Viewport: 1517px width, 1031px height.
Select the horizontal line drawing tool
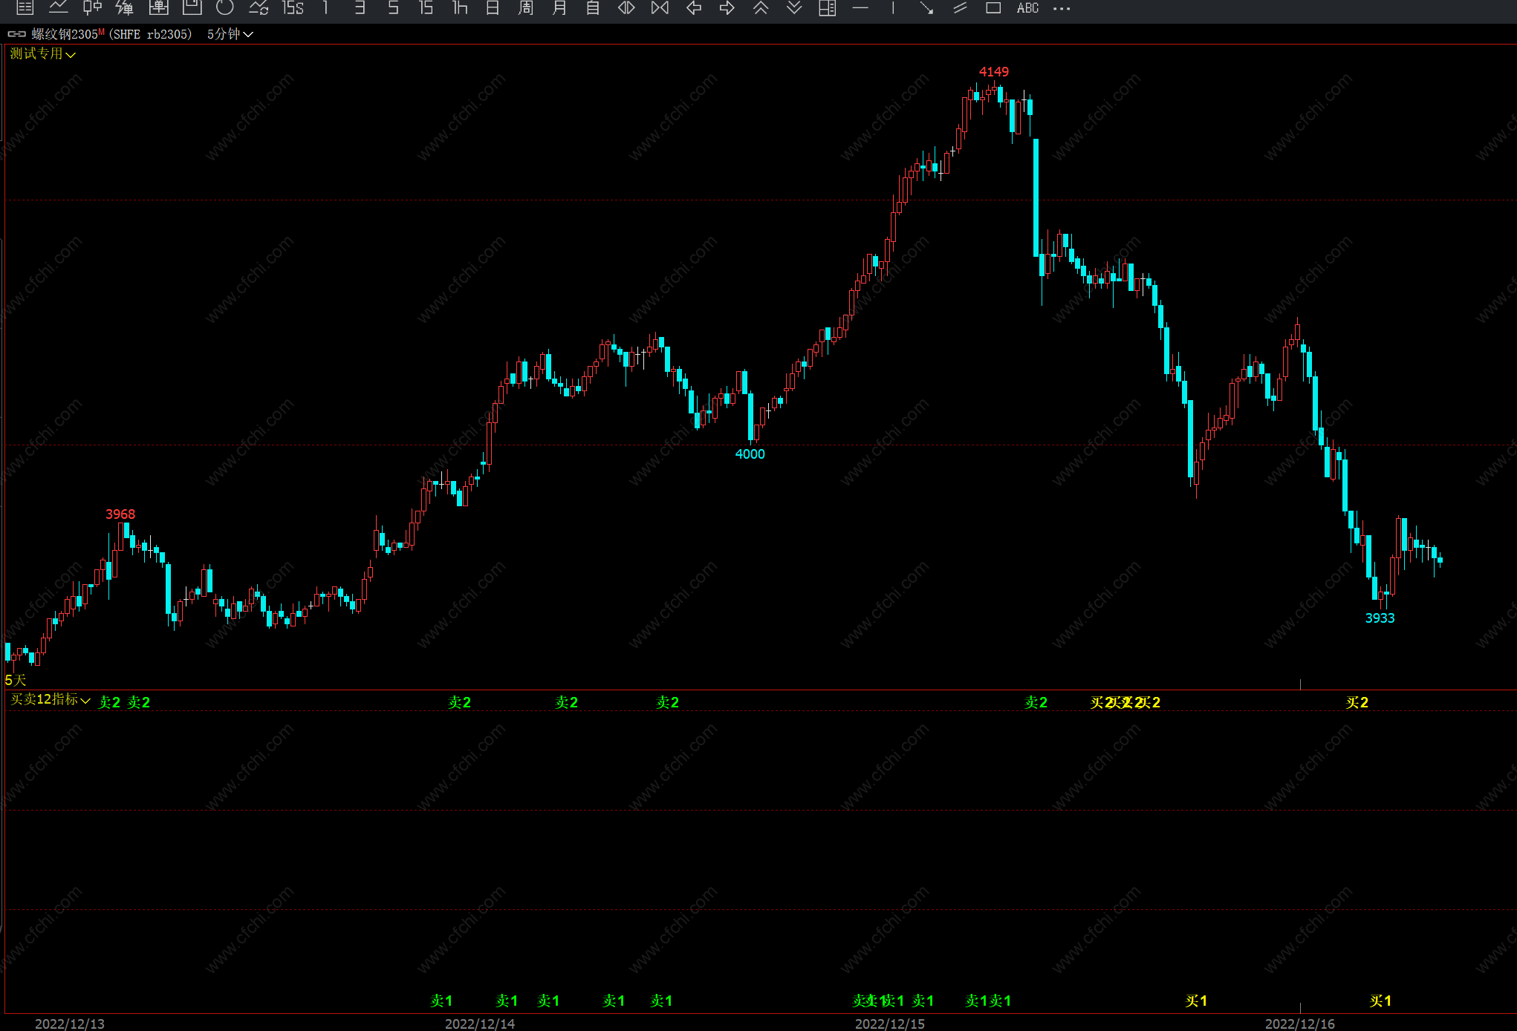[860, 7]
